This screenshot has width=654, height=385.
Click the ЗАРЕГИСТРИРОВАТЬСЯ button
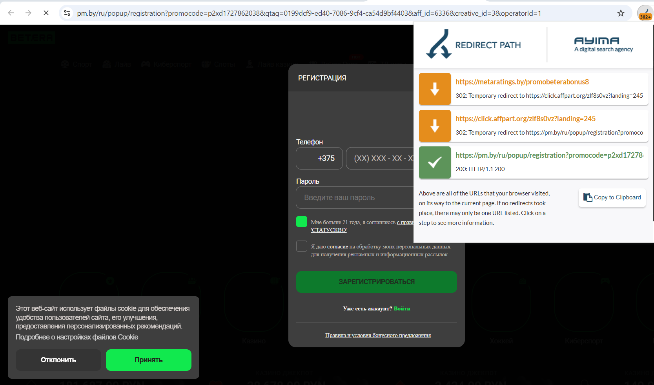pyautogui.click(x=377, y=282)
